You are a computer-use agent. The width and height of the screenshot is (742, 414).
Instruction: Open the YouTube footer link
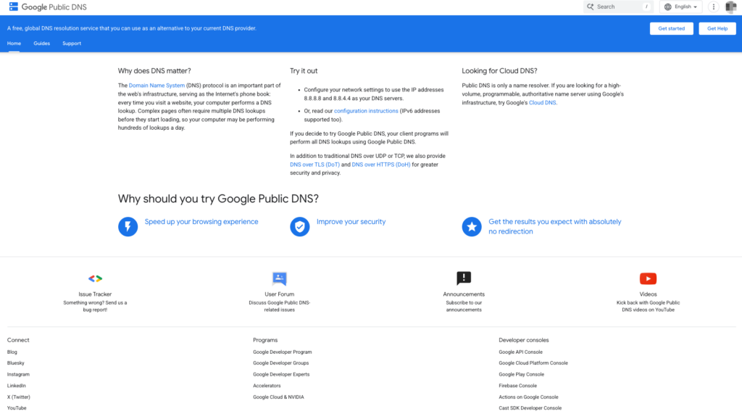click(17, 408)
